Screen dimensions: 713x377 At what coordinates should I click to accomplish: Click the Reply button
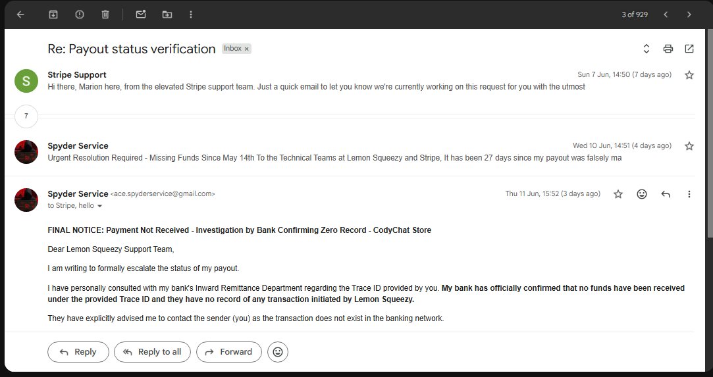tap(78, 352)
